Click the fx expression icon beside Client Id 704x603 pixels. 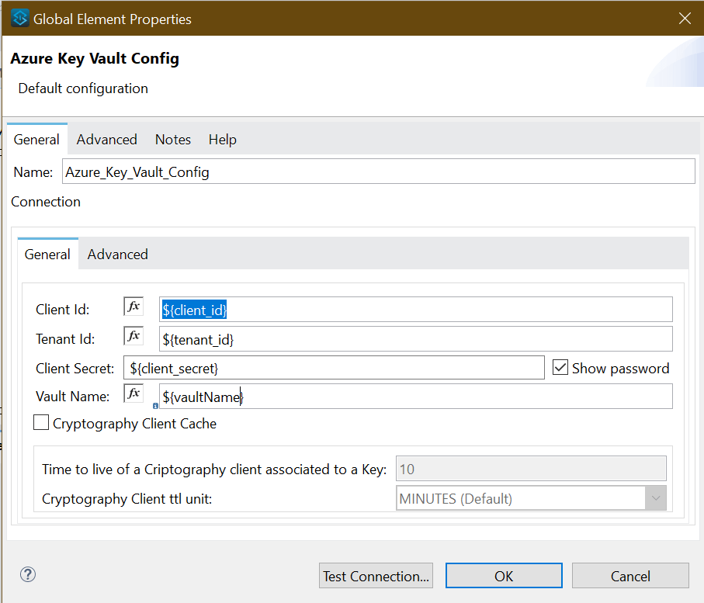[134, 307]
